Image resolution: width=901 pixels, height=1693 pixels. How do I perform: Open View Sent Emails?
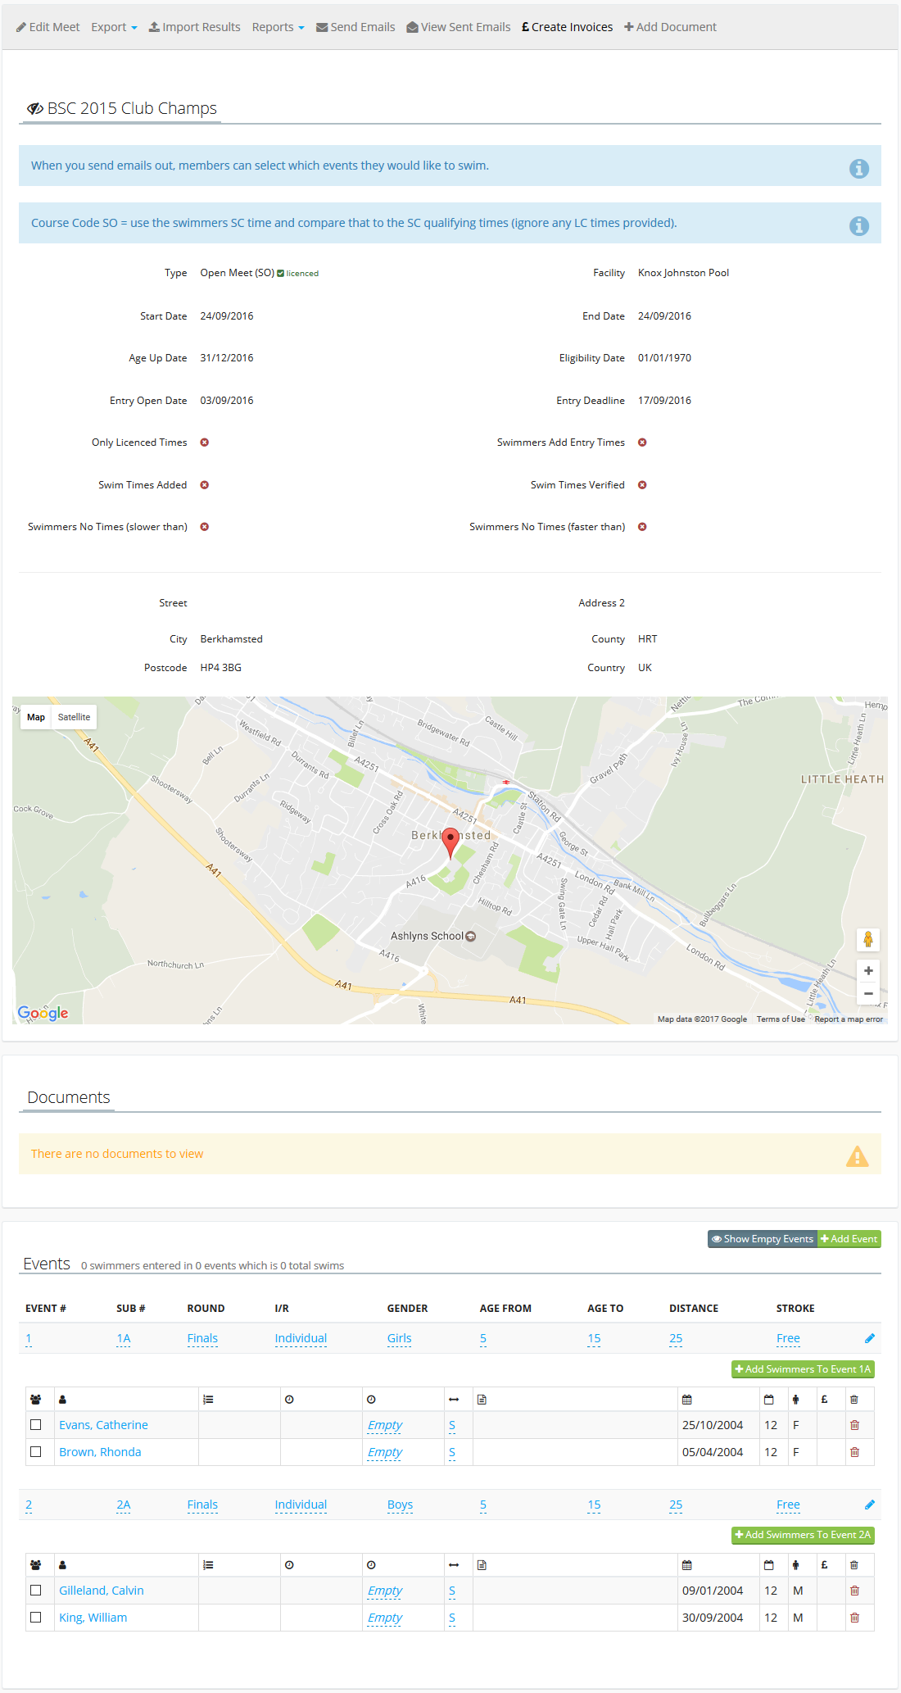(x=459, y=27)
